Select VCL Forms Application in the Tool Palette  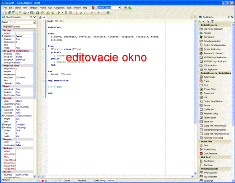click(x=212, y=29)
